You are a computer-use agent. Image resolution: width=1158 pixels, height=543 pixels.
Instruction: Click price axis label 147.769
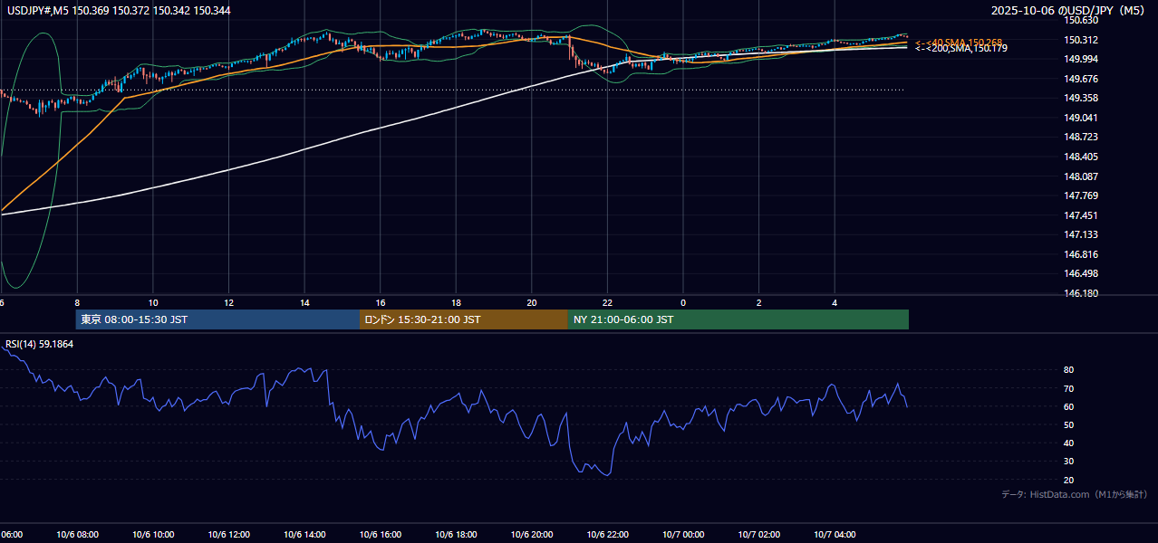tap(1081, 195)
